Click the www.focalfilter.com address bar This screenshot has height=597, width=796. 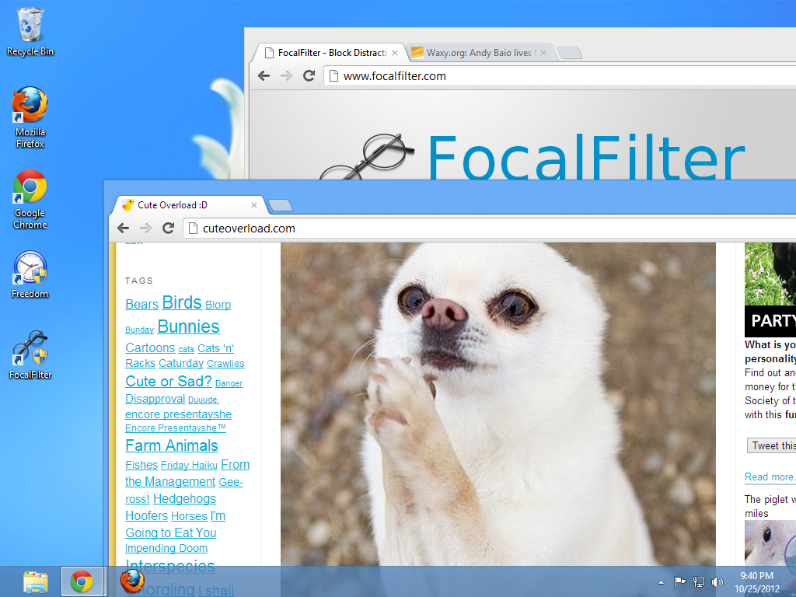point(560,76)
